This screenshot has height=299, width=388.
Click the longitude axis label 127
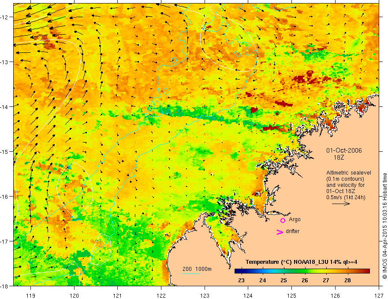379,295
